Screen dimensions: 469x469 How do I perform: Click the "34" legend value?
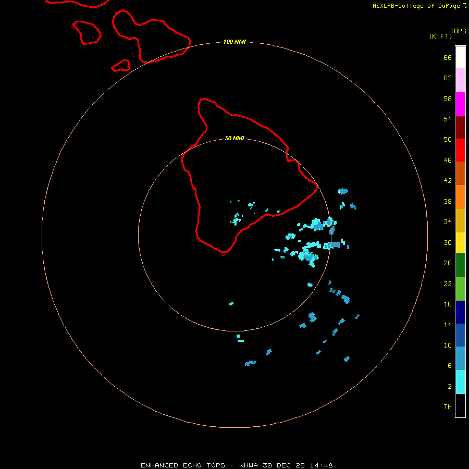pos(448,221)
